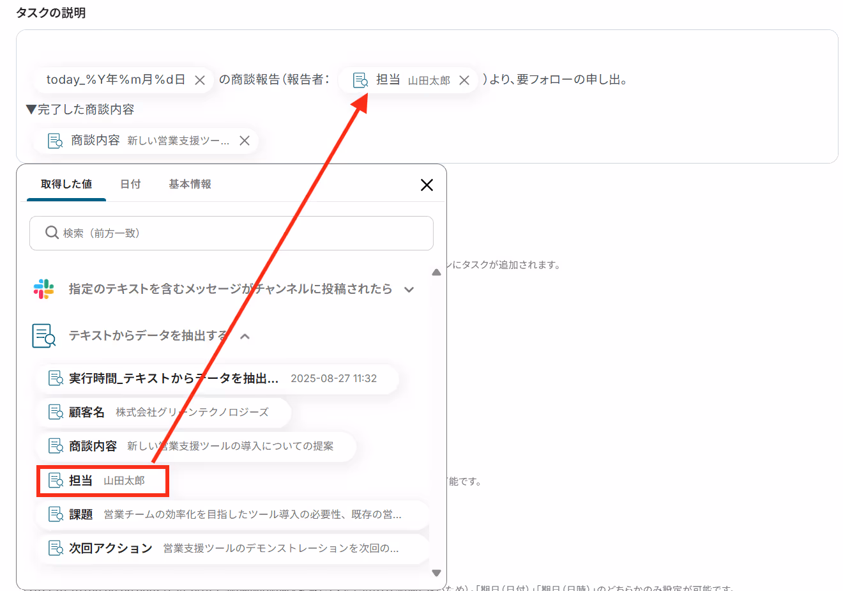Viewport: 843px width, 591px height.
Task: Click document icon on 課題 row
Action: pyautogui.click(x=56, y=514)
